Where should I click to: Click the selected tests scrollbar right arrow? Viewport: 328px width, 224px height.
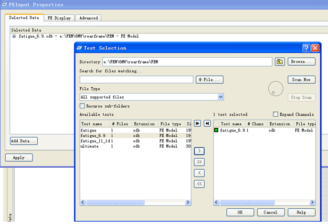point(312,202)
